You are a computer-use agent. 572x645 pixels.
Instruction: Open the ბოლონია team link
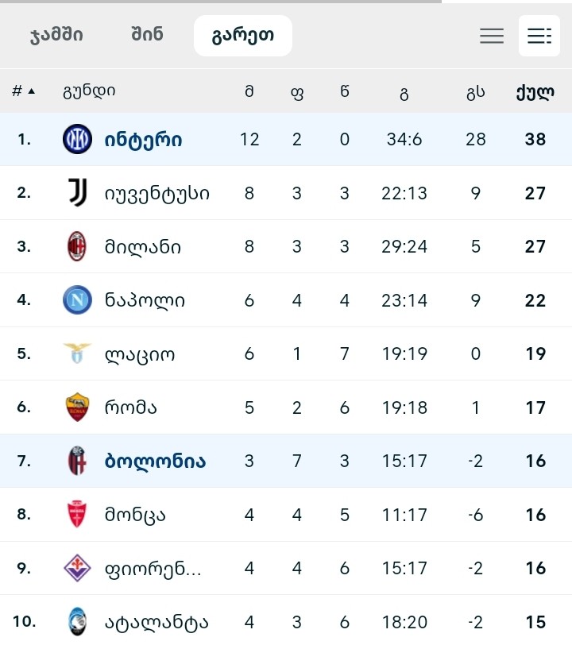click(155, 461)
